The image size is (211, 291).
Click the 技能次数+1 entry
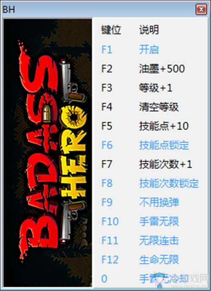pos(165,164)
